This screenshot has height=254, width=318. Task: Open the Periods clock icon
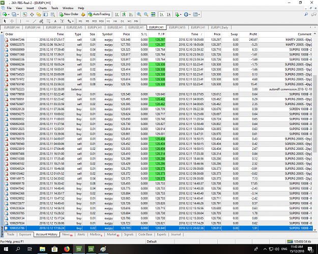[186, 14]
